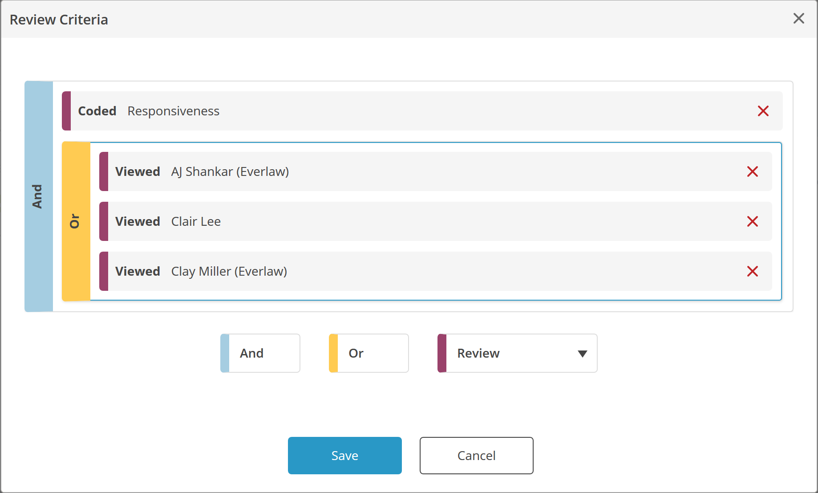Image resolution: width=818 pixels, height=493 pixels.
Task: Close the Review Criteria dialog
Action: [799, 18]
